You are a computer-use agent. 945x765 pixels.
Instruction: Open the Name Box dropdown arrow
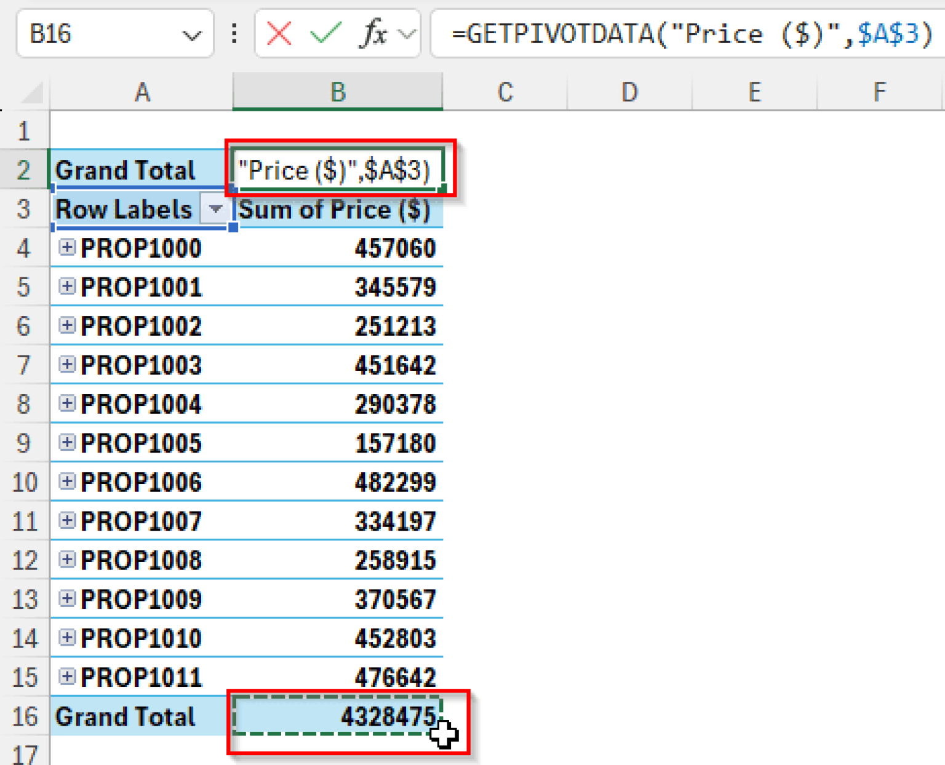tap(192, 36)
